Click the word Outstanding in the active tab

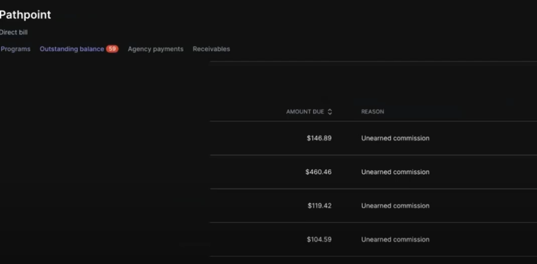pos(57,49)
